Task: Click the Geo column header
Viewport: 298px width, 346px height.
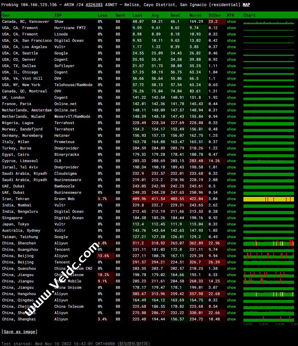Action: [x=6, y=15]
